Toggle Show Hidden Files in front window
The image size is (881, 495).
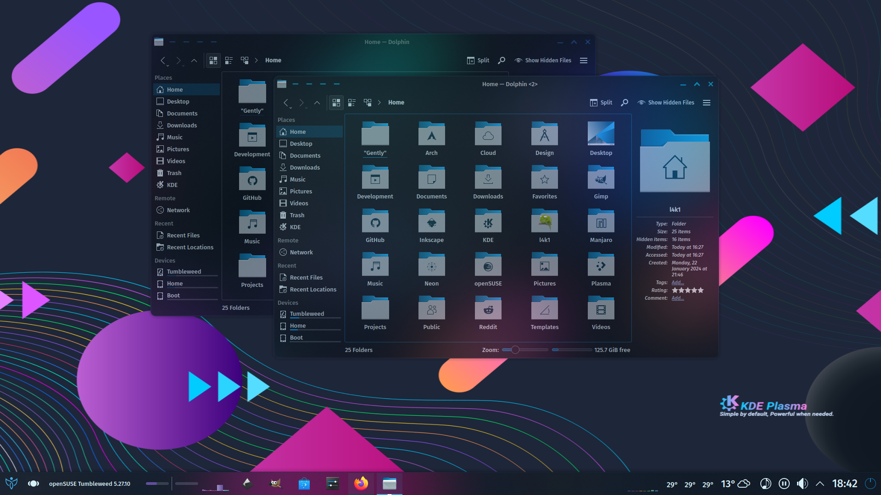pos(666,103)
